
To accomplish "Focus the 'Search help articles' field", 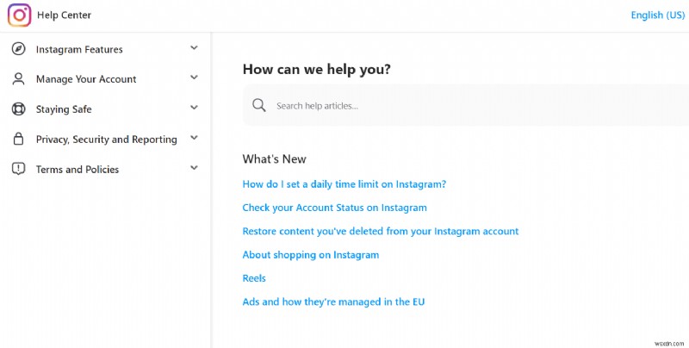I will click(466, 105).
